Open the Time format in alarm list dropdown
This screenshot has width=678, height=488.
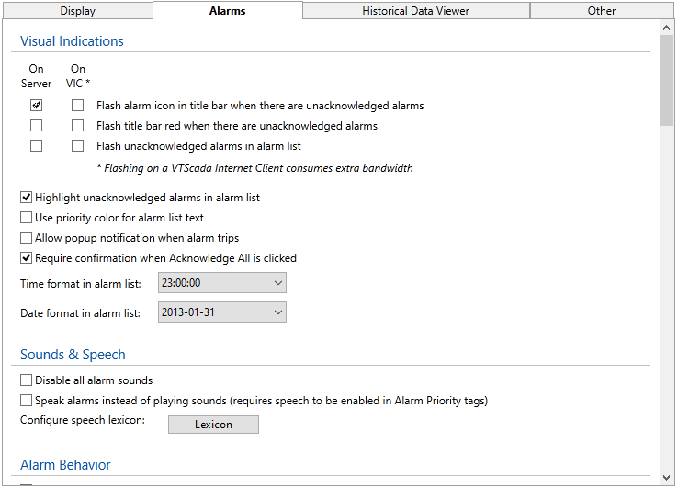(222, 284)
